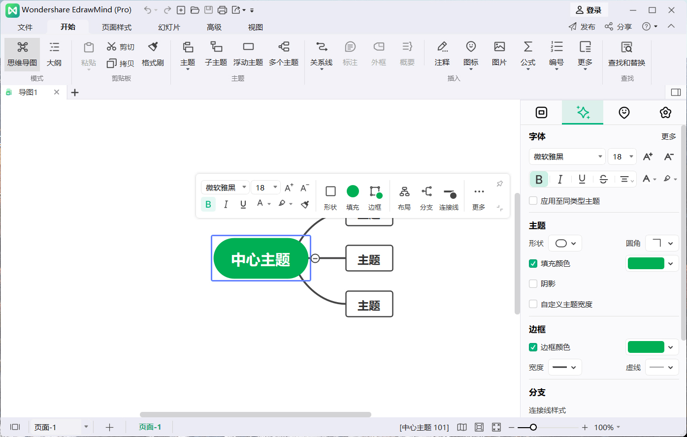
Task: Open the Find and Replace (查找和替换) tool
Action: point(626,53)
